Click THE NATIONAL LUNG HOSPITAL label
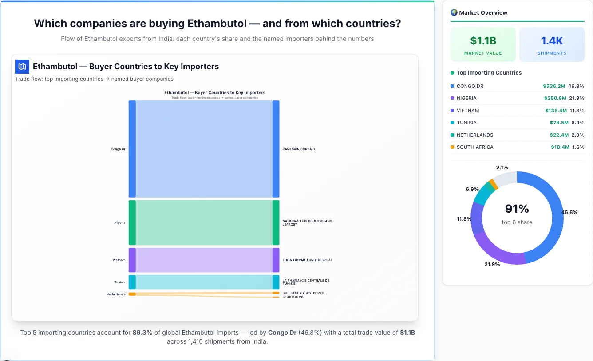The width and height of the screenshot is (593, 361). click(x=307, y=260)
